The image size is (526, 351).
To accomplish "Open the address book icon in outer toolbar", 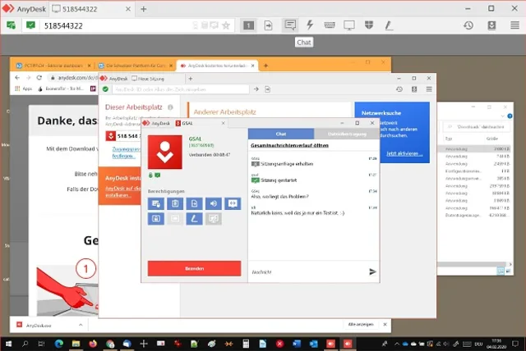I will 491,25.
